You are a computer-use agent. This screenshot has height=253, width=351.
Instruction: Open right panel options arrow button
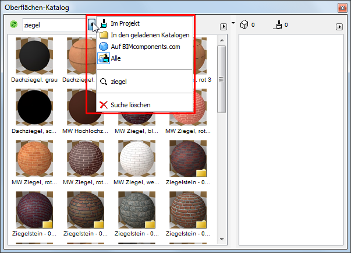(339, 27)
